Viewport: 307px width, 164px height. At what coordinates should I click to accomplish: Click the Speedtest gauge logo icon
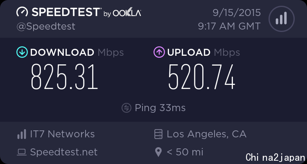pos(22,12)
